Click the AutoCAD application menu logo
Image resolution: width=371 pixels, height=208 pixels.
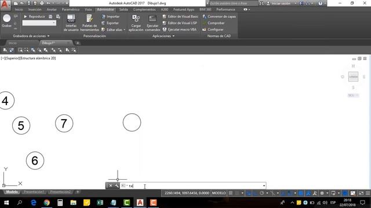point(5,5)
